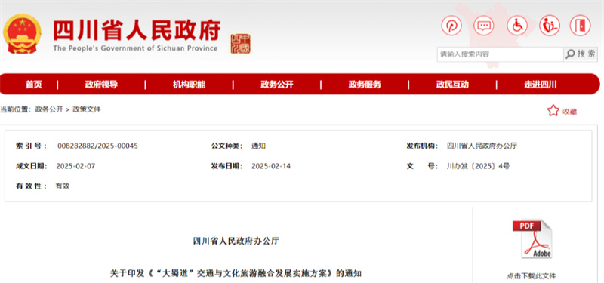Click 政务公开 in the breadcrumb
This screenshot has height=283, width=604.
49,109
